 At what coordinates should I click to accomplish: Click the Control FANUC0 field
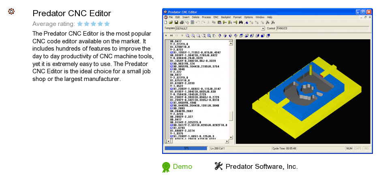point(323,28)
